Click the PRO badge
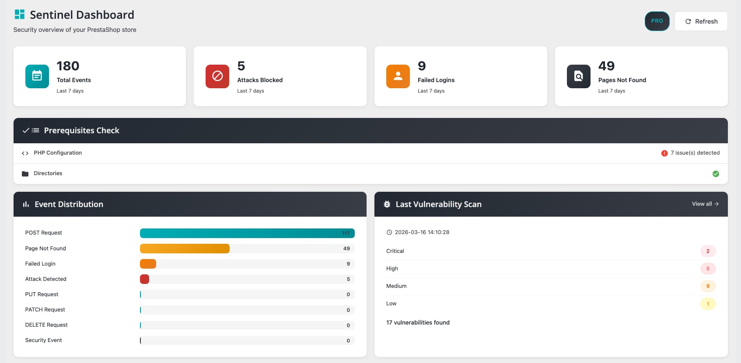 657,21
